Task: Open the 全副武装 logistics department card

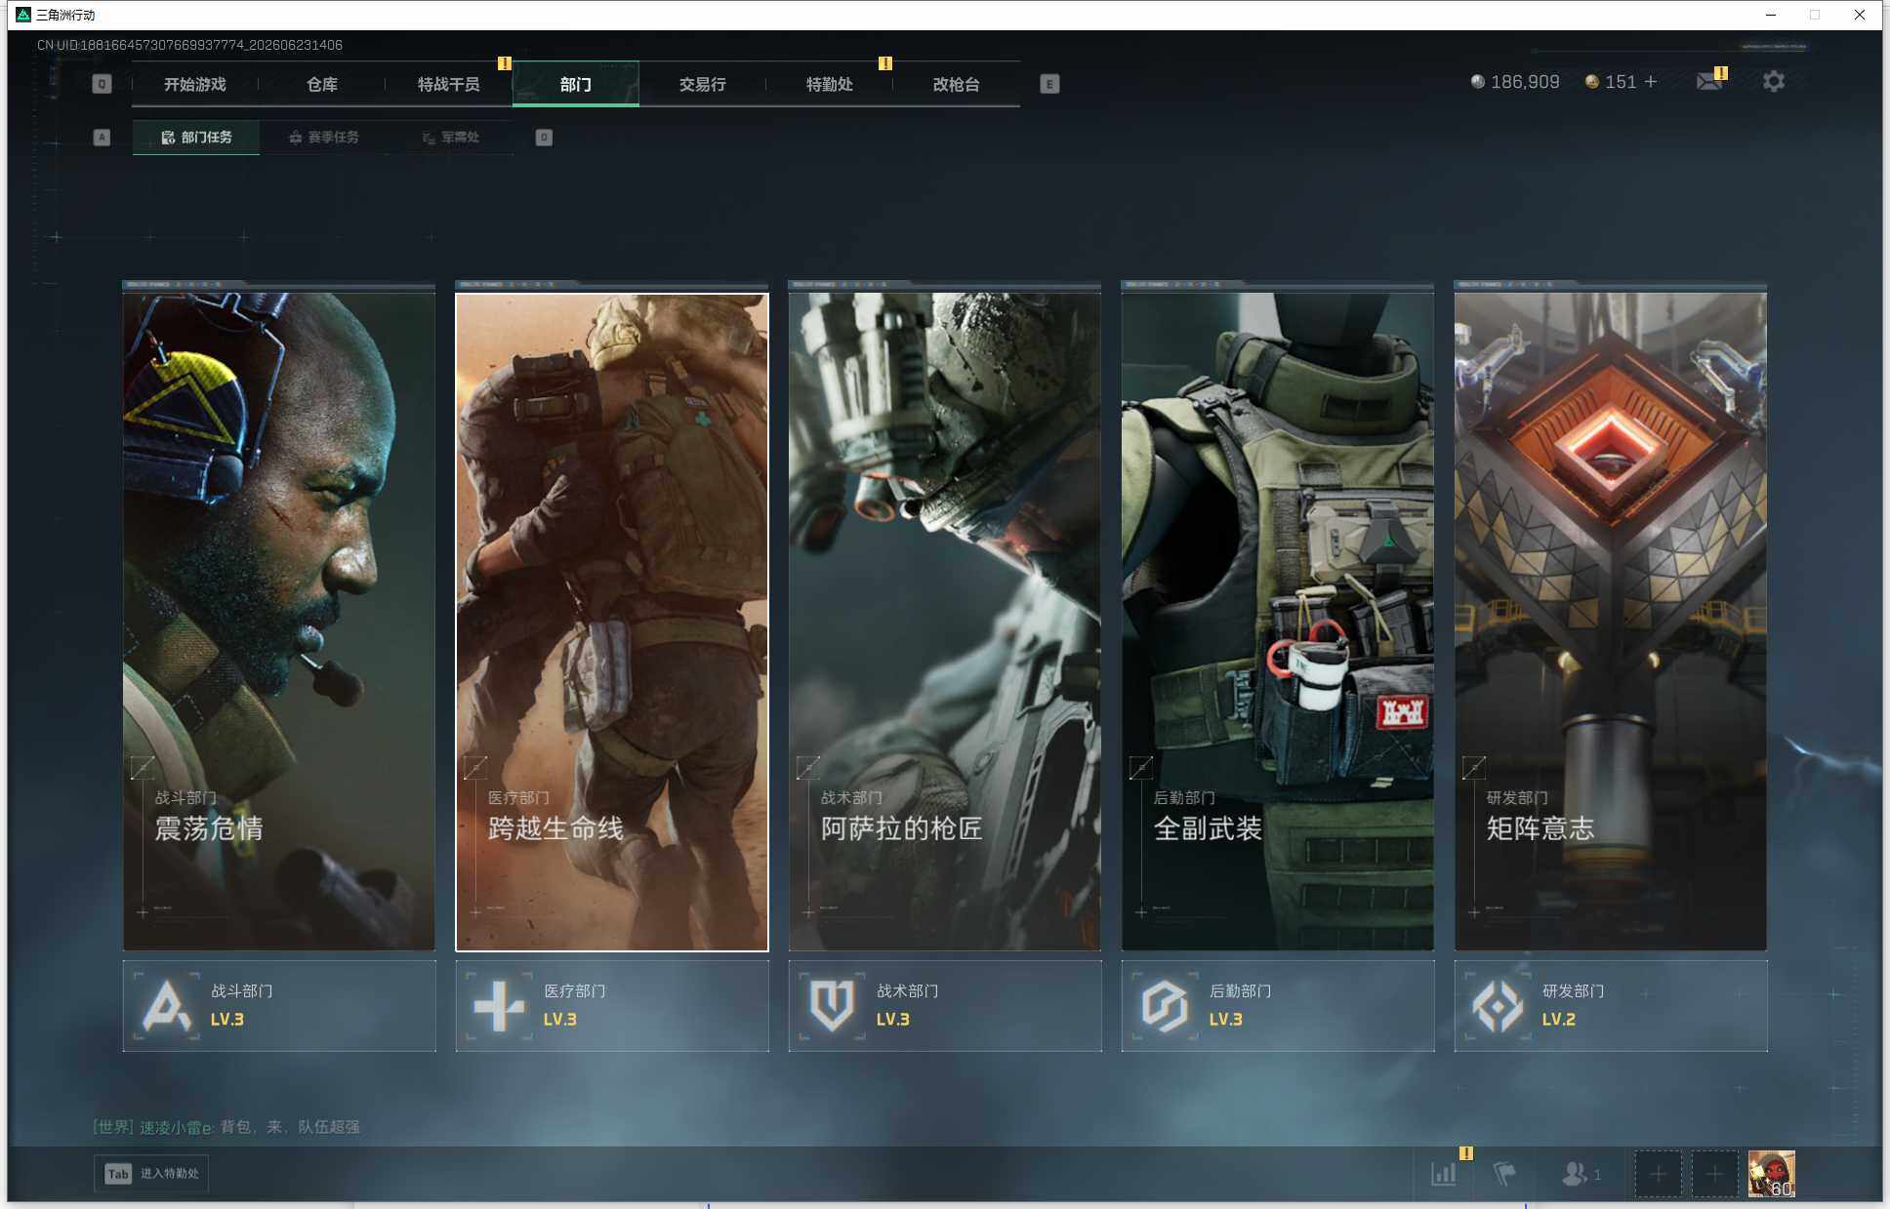Action: pyautogui.click(x=1278, y=622)
